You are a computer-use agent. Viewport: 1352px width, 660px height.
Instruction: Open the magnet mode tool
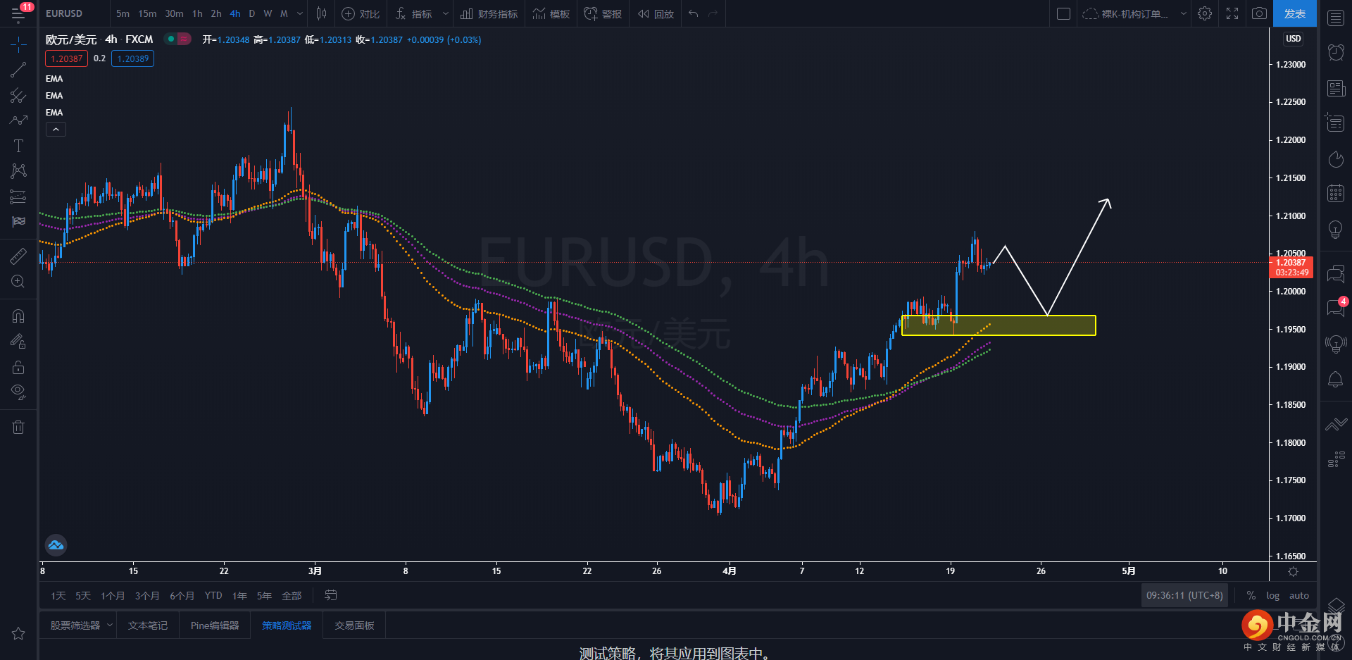coord(18,316)
